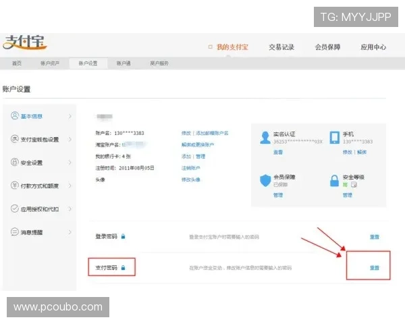Switch to 首页 tab
The height and width of the screenshot is (324, 405).
point(17,63)
